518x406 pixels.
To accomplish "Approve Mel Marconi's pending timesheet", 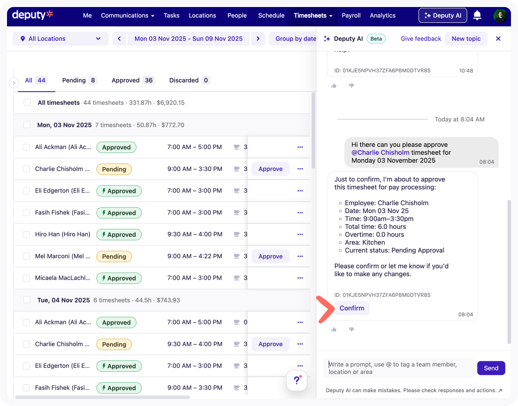I will 270,256.
